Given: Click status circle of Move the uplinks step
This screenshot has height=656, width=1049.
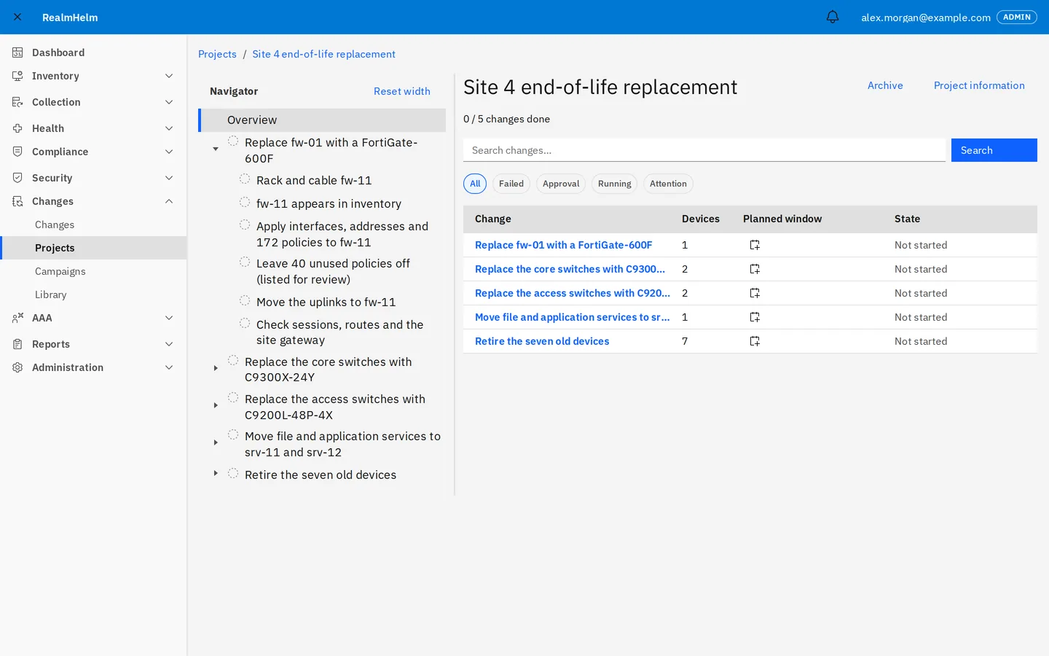Looking at the screenshot, I should [x=245, y=300].
